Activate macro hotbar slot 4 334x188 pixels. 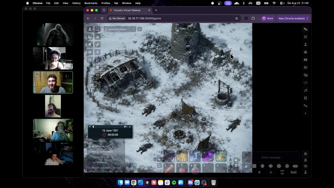pyautogui.click(x=208, y=156)
